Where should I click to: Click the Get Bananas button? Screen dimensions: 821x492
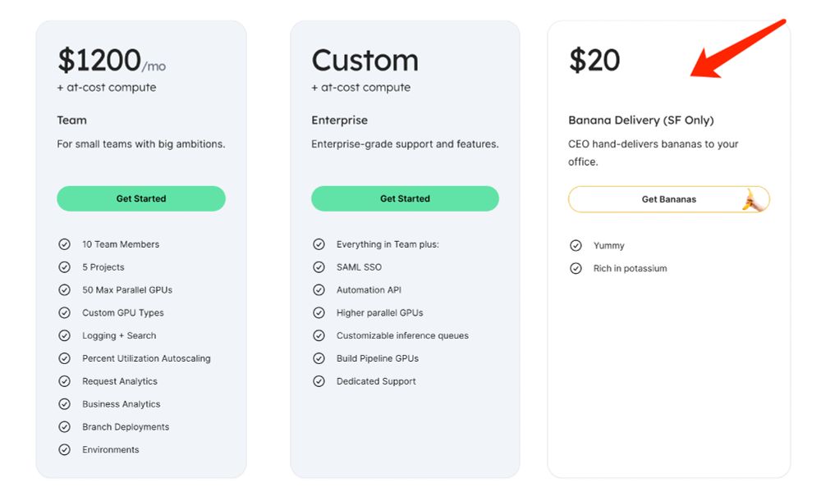click(x=668, y=199)
